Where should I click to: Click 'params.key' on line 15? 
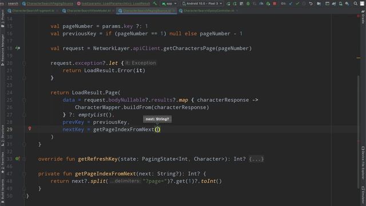pyautogui.click(x=117, y=26)
